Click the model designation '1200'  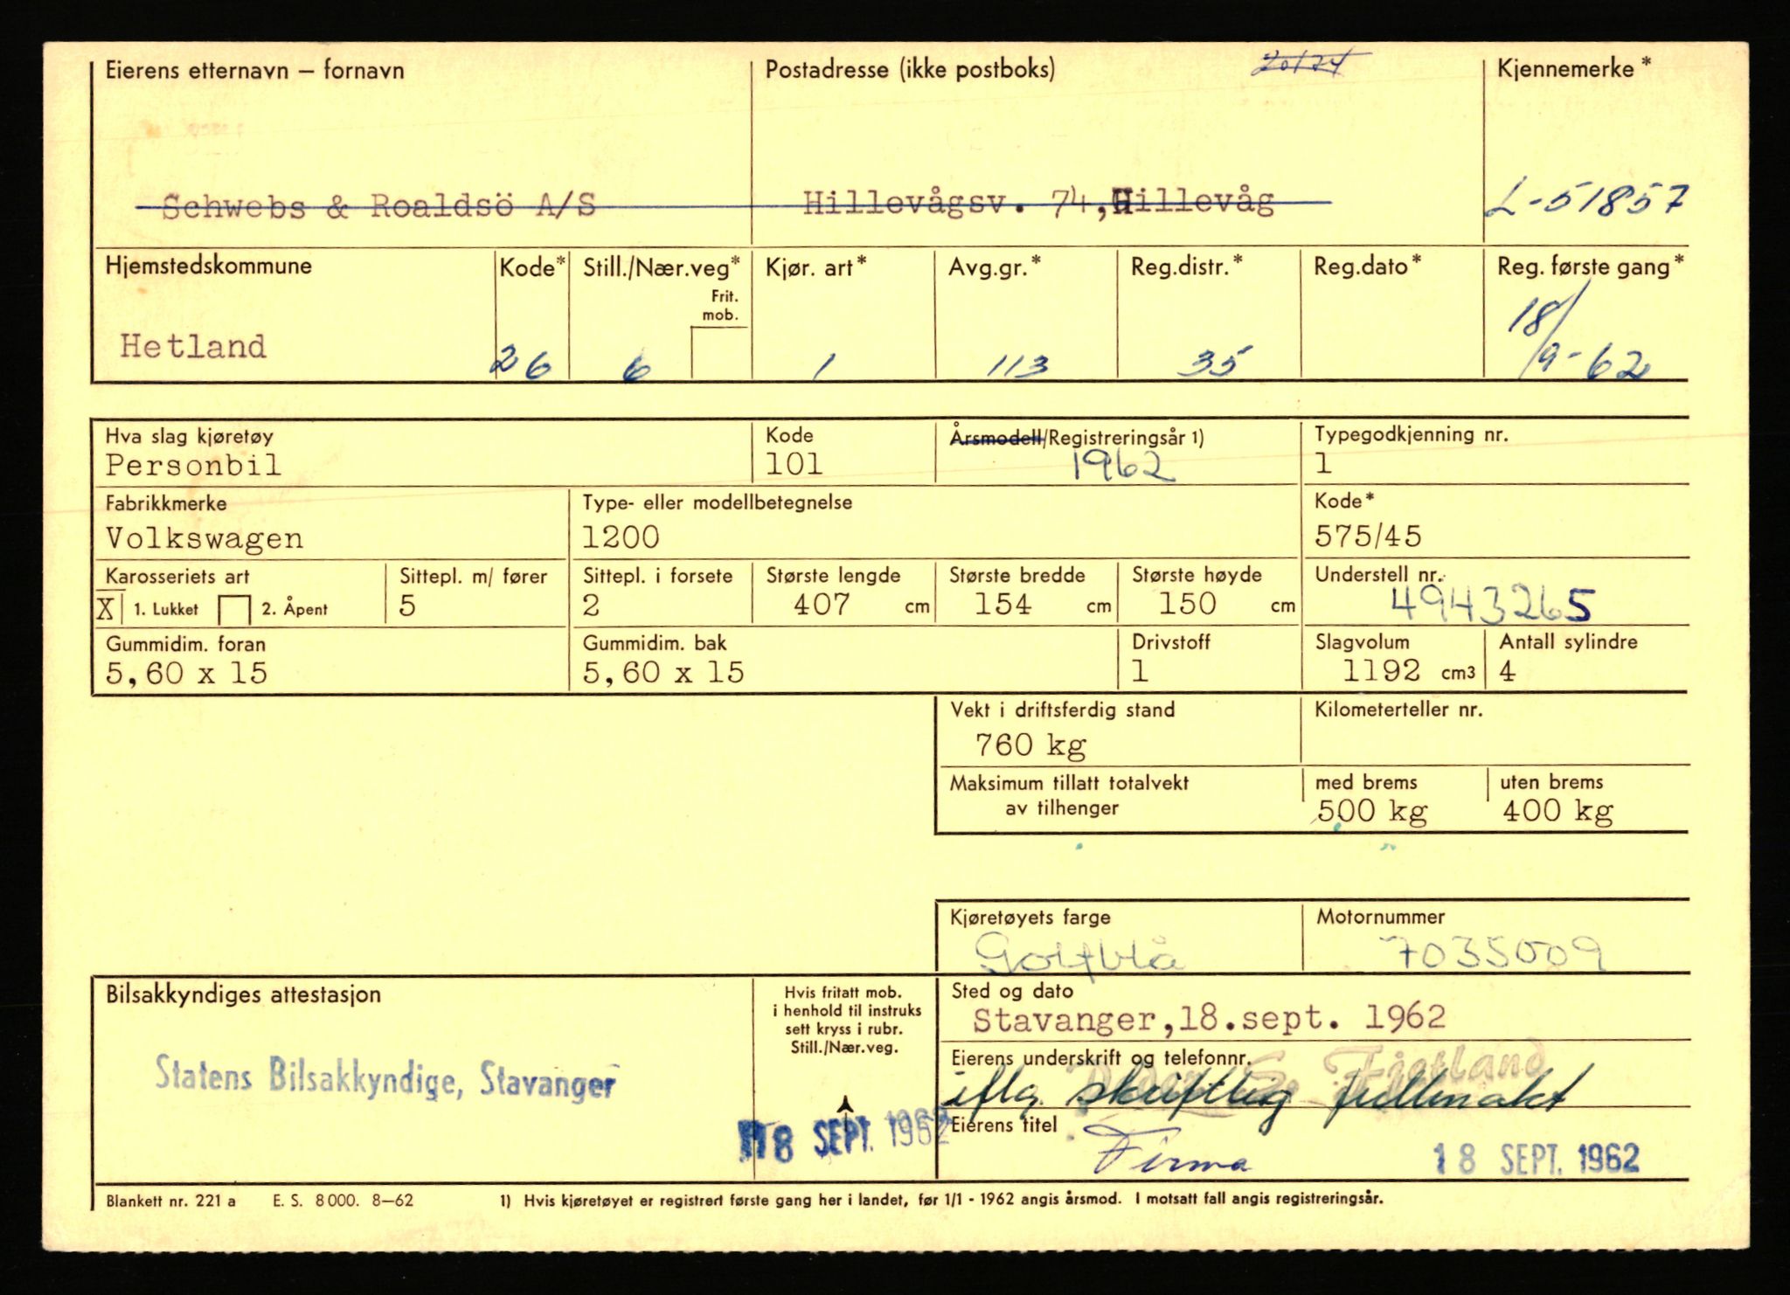pos(621,537)
